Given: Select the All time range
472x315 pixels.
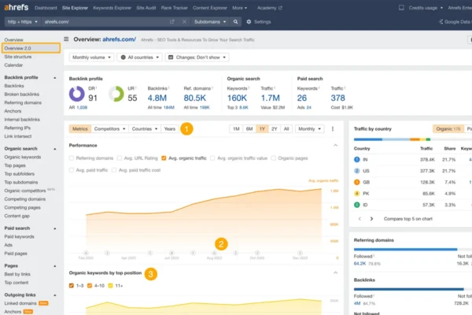Looking at the screenshot, I should pyautogui.click(x=286, y=128).
